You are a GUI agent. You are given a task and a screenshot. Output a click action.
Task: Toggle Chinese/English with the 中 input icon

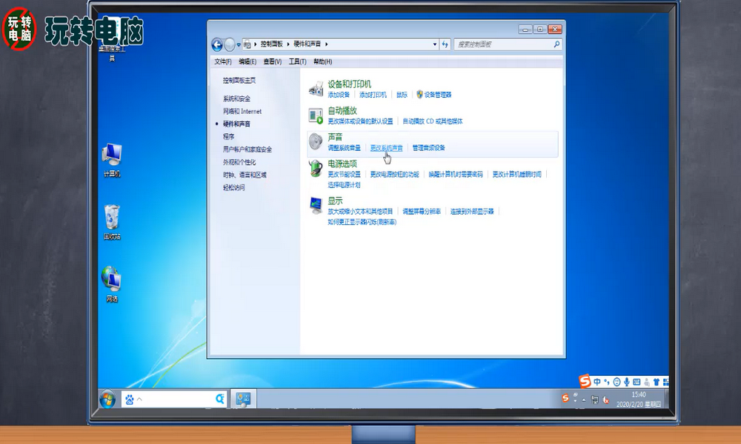[597, 381]
